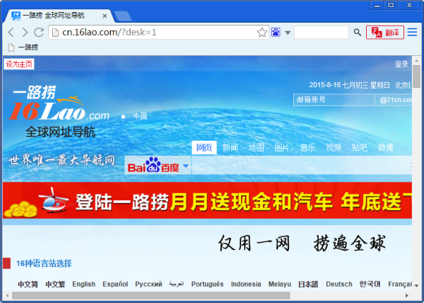Choose the 中文繁 language site

(55, 284)
